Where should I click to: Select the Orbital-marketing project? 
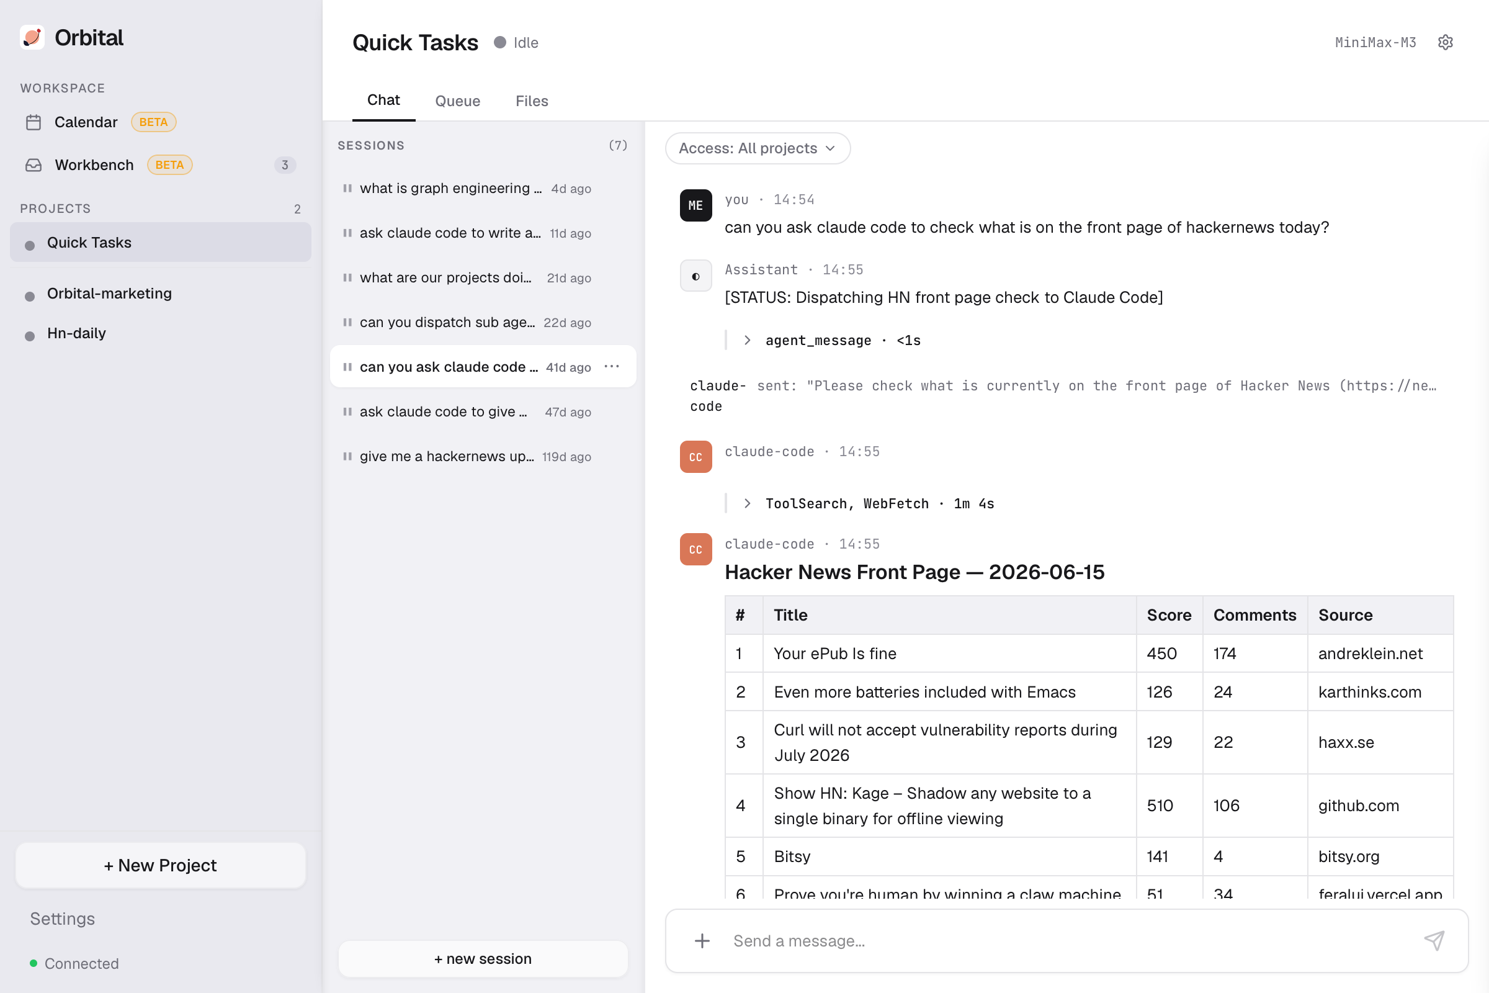(161, 294)
